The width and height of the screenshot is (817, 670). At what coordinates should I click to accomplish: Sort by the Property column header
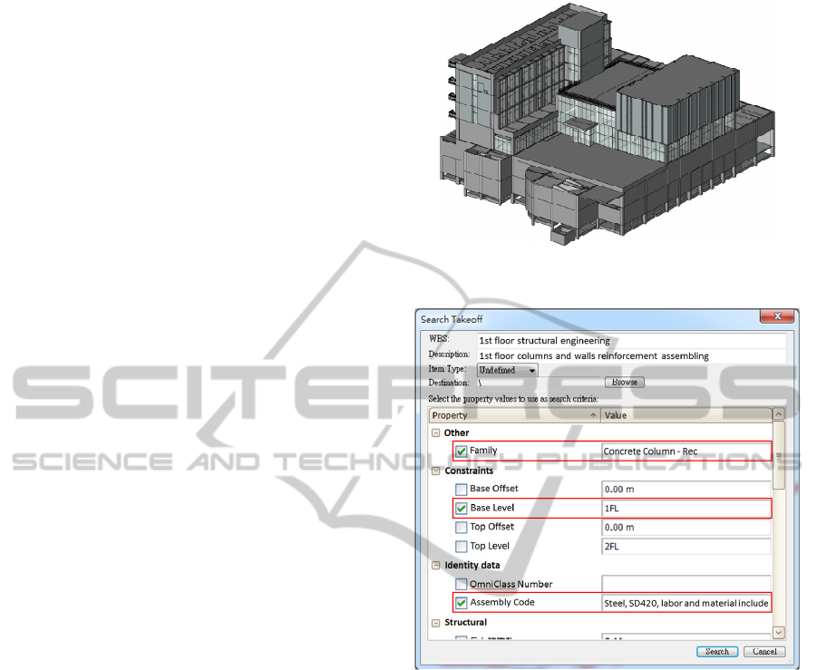(x=513, y=415)
